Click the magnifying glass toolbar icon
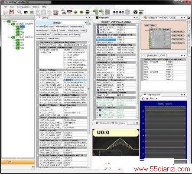The height and width of the screenshot is (174, 192). click(20, 12)
